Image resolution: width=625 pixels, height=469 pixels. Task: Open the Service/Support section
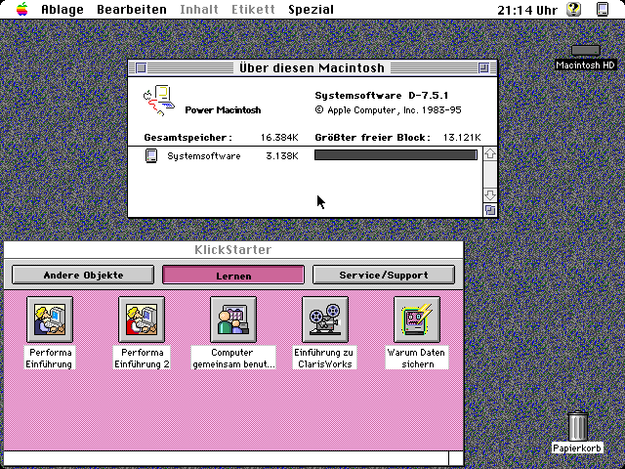point(384,276)
